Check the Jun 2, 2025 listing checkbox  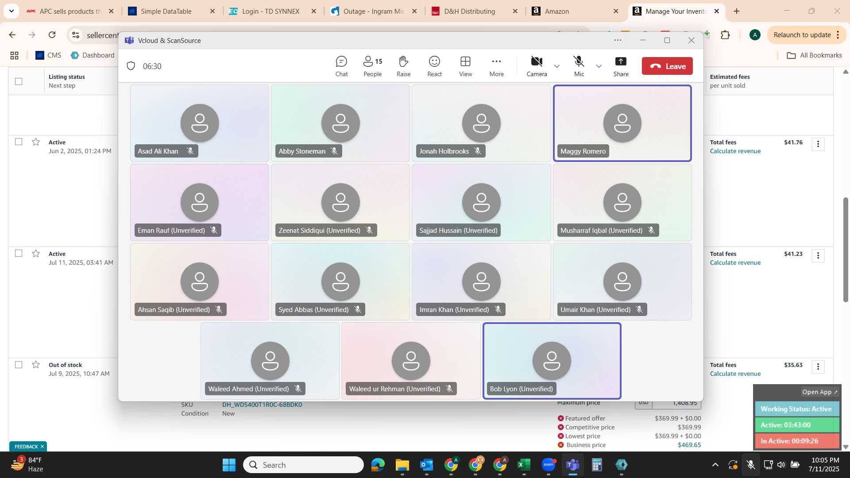pyautogui.click(x=19, y=142)
